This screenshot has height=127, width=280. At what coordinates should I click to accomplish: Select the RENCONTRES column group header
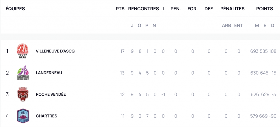click(x=143, y=9)
